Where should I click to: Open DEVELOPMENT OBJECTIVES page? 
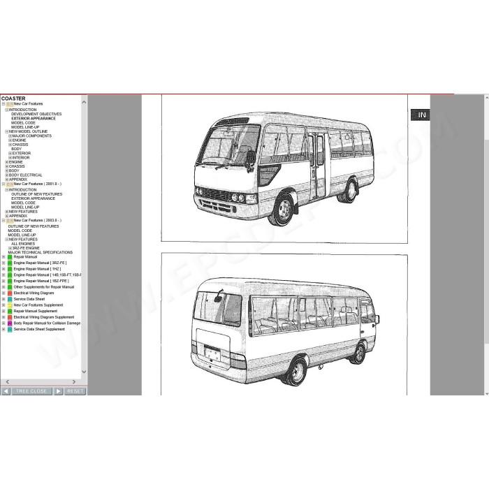click(36, 114)
